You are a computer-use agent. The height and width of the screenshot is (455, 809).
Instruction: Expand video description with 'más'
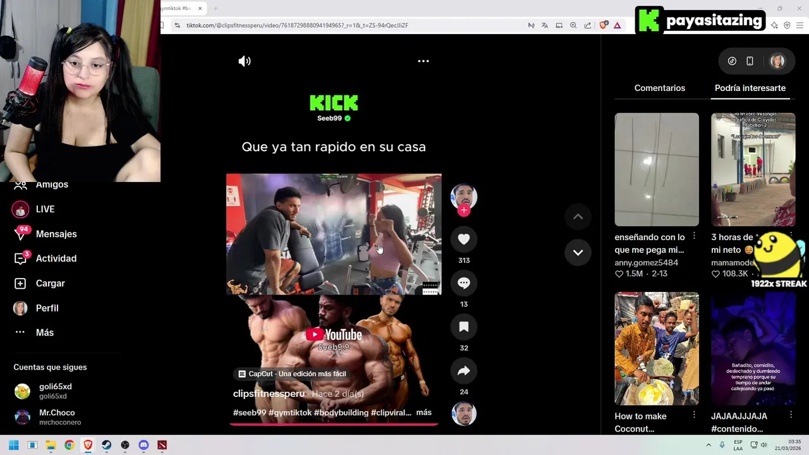[x=424, y=413]
